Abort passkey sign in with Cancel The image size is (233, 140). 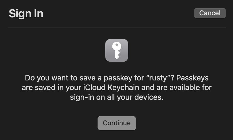pos(210,13)
